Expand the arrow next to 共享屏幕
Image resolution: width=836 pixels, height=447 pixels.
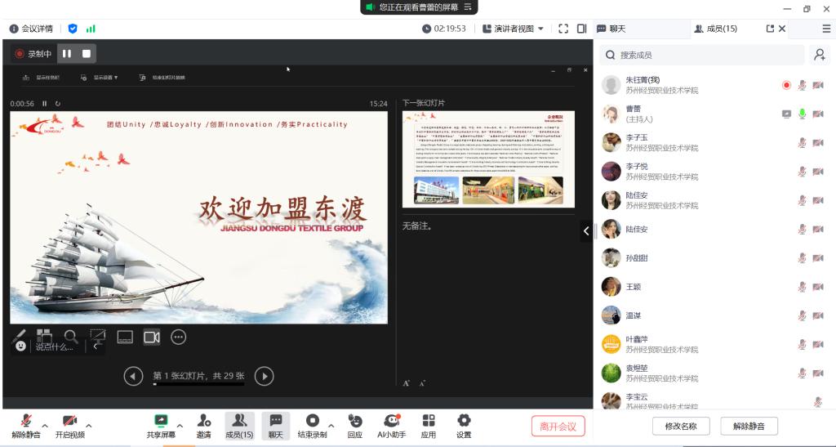coord(180,426)
